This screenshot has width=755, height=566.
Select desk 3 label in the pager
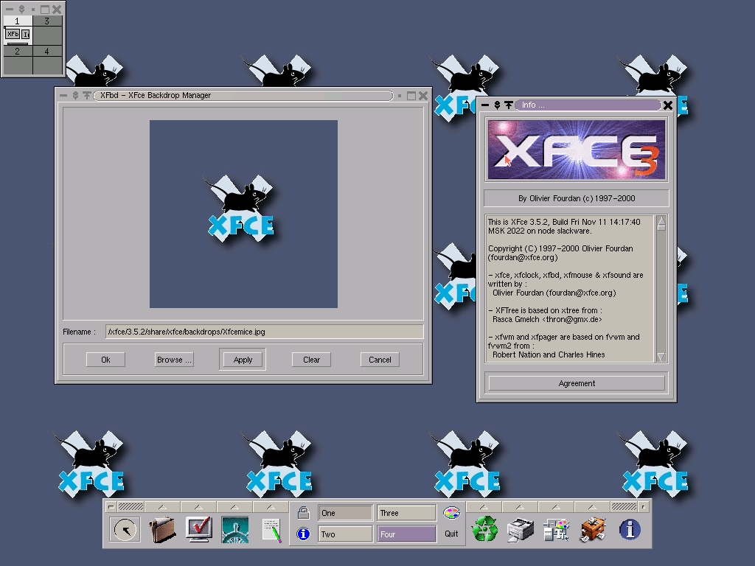click(x=47, y=21)
